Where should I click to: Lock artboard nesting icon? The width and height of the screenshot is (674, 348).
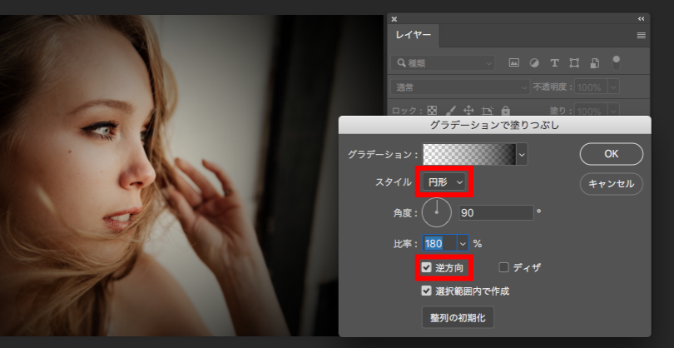click(x=487, y=111)
